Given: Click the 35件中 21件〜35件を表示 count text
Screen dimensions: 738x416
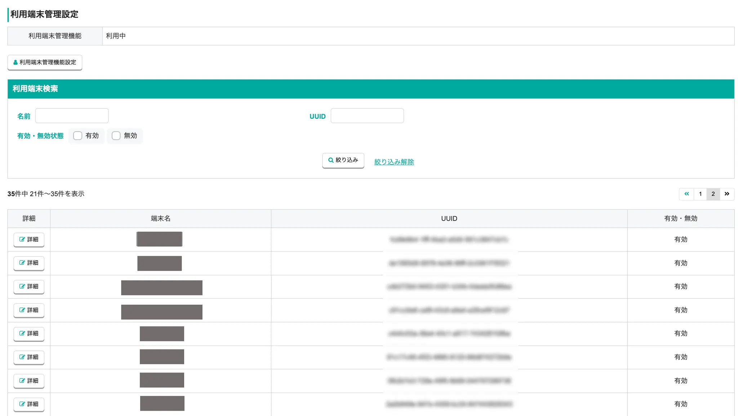Looking at the screenshot, I should tap(46, 194).
